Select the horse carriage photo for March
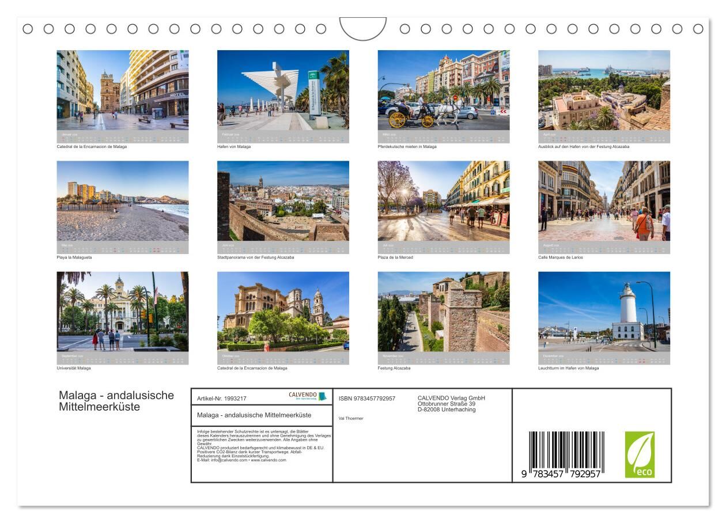Image resolution: width=726 pixels, height=523 pixels. click(443, 90)
